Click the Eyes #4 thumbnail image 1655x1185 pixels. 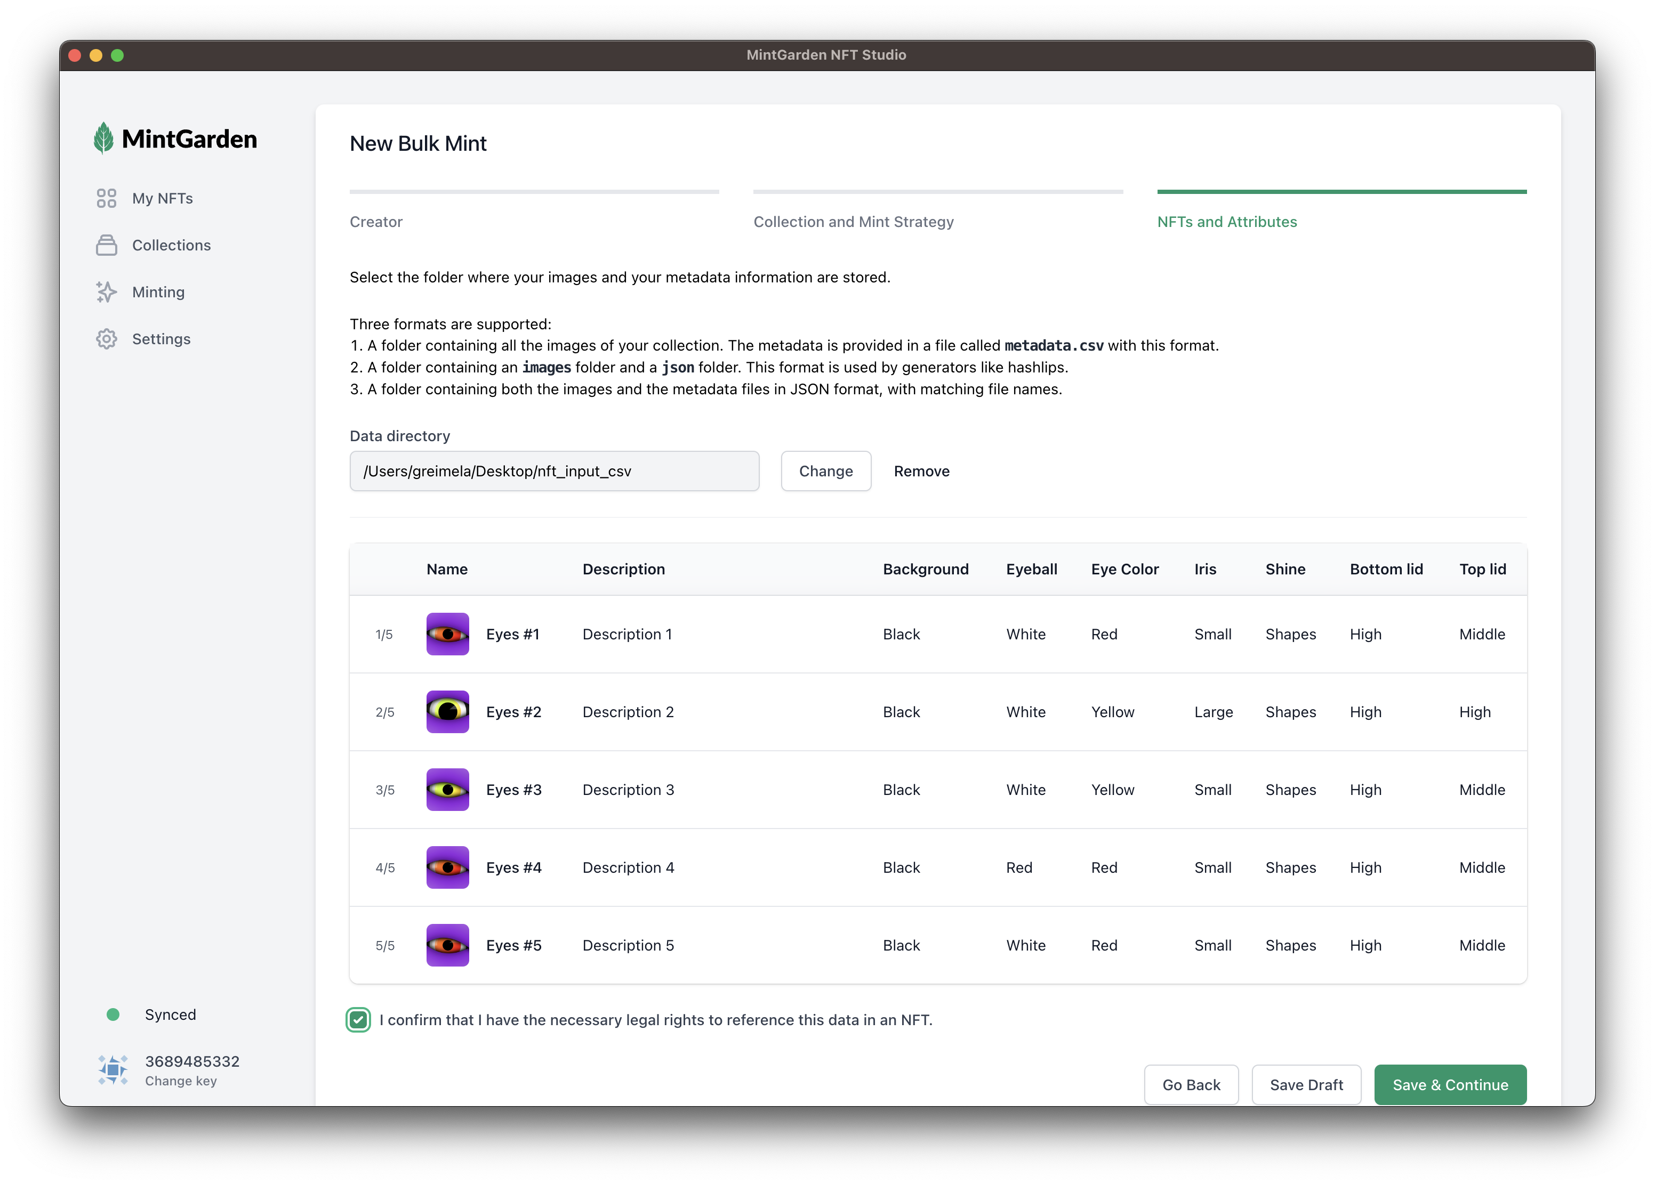tap(447, 867)
